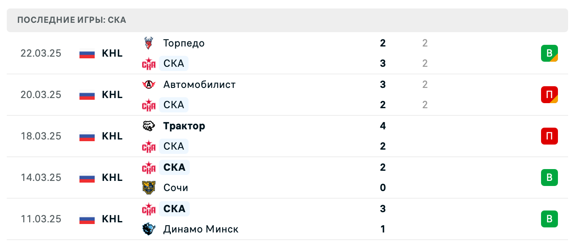Click the green В badge for the Торпедо game

549,53
